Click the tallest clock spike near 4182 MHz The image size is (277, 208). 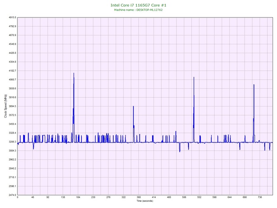tap(74, 73)
